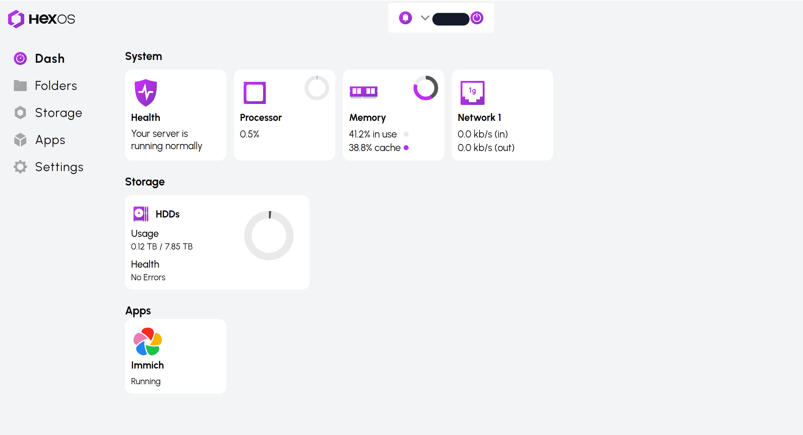The image size is (803, 435).
Task: Open the HDDs pool title
Action: pyautogui.click(x=168, y=214)
